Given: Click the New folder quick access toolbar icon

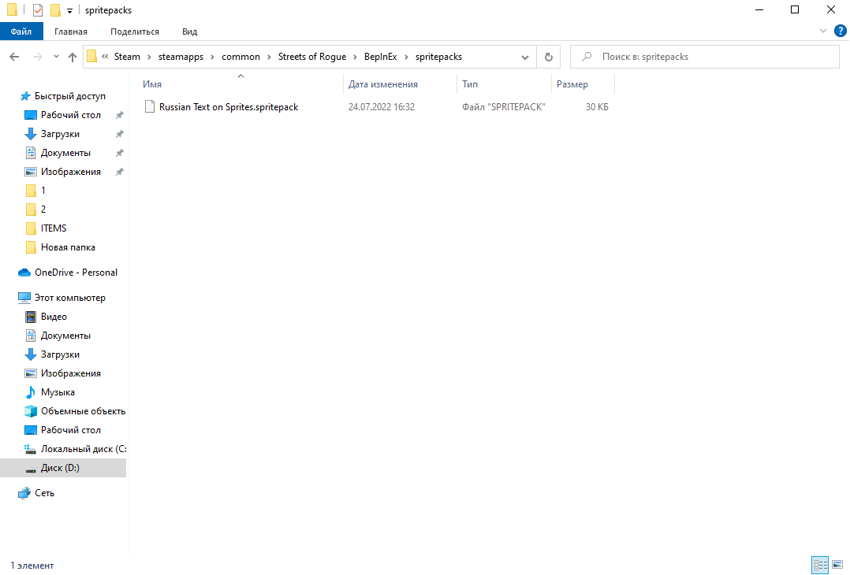Looking at the screenshot, I should (x=55, y=9).
